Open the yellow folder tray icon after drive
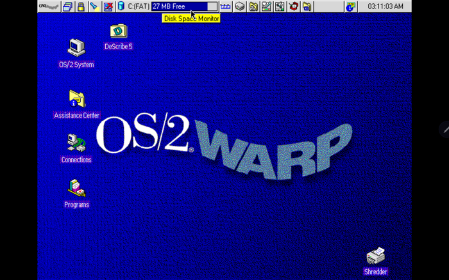 [x=253, y=6]
